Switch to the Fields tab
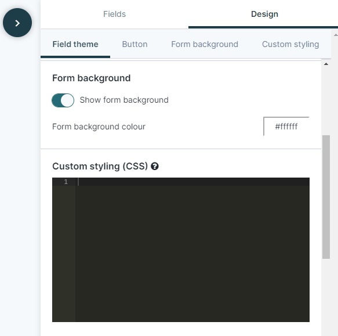 pyautogui.click(x=114, y=15)
